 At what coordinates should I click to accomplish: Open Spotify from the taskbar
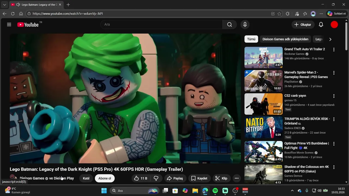[x=215, y=191]
